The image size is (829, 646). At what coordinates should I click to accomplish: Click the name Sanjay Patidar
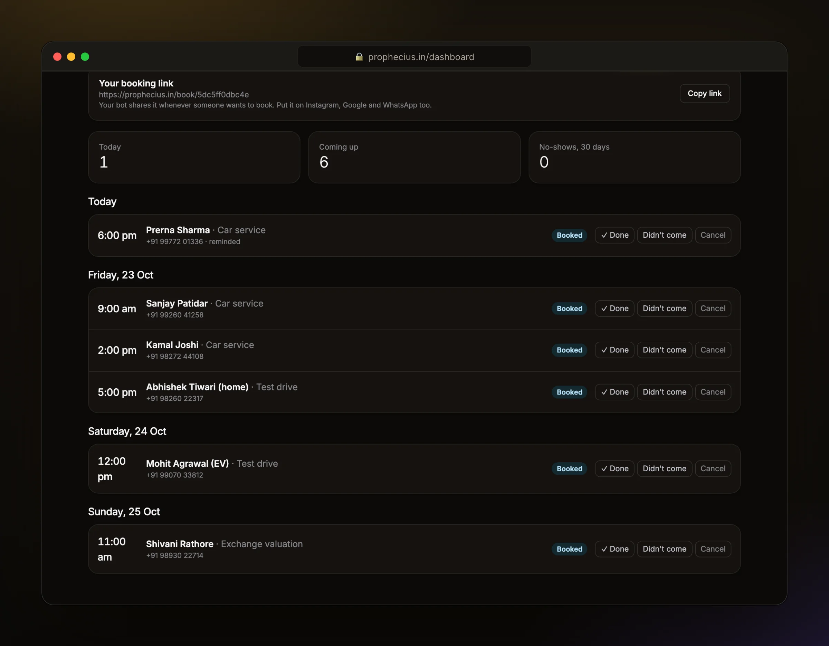(177, 304)
